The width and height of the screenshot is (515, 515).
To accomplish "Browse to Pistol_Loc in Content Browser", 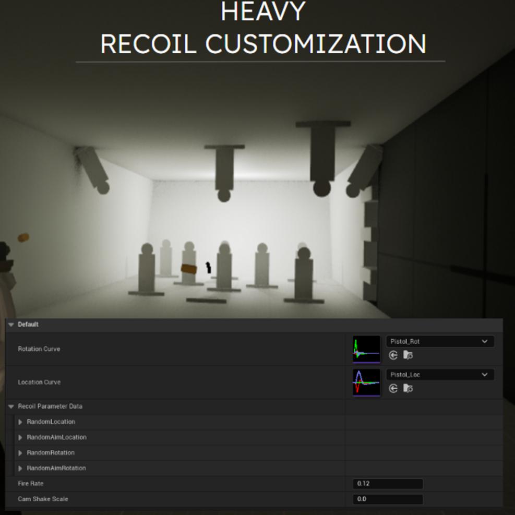I will [408, 389].
